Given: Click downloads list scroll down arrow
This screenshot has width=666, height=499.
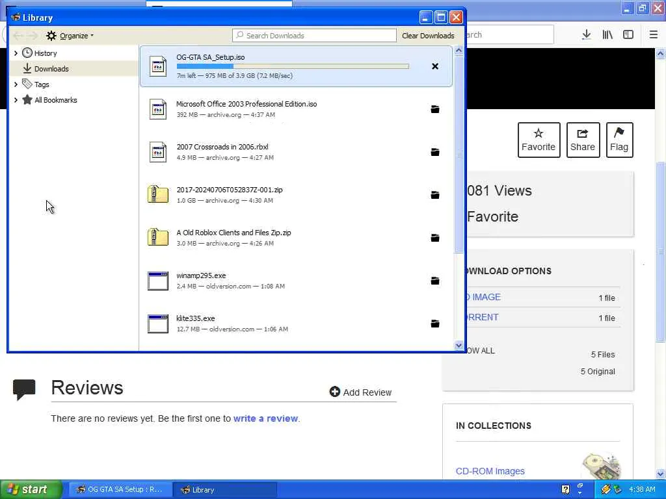Looking at the screenshot, I should 459,346.
